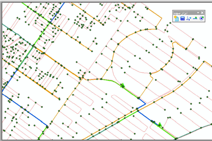Click the line with green point icon
Screen dimensions: 212x141
[x=195, y=18]
